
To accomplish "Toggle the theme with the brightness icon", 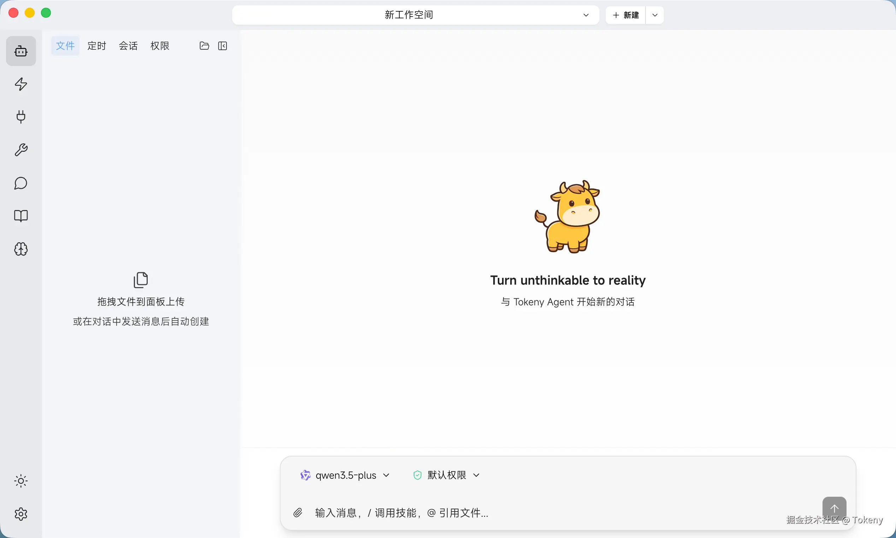I will [x=21, y=481].
